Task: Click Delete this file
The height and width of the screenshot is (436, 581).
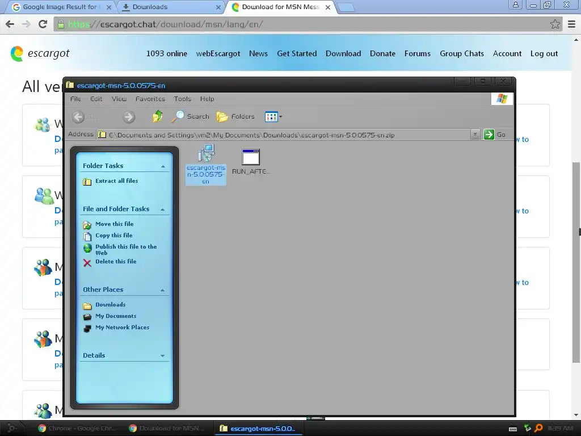Action: tap(116, 261)
